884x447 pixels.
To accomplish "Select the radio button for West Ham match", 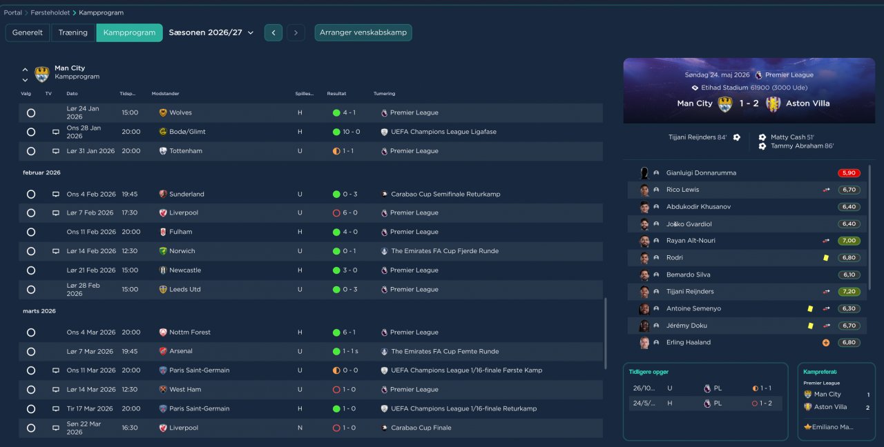I will 31,390.
